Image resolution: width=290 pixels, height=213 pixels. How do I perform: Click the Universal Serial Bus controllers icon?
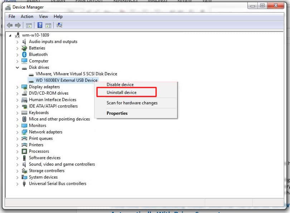point(24,184)
